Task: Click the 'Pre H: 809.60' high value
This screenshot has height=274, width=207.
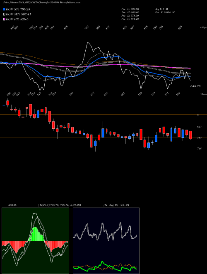Action: point(130,12)
